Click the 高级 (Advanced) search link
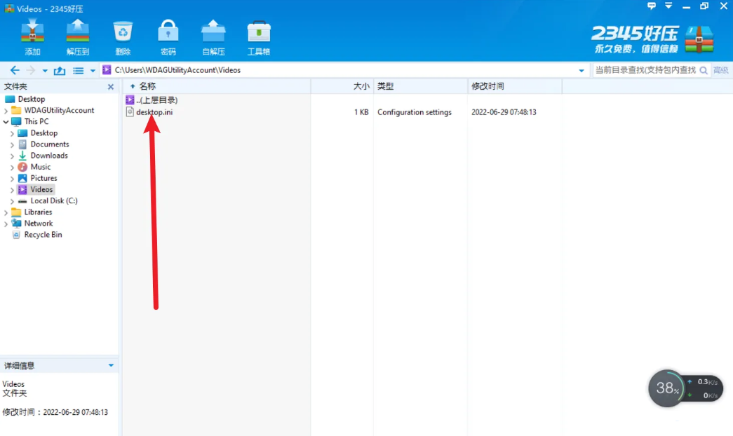The image size is (733, 436). click(720, 70)
